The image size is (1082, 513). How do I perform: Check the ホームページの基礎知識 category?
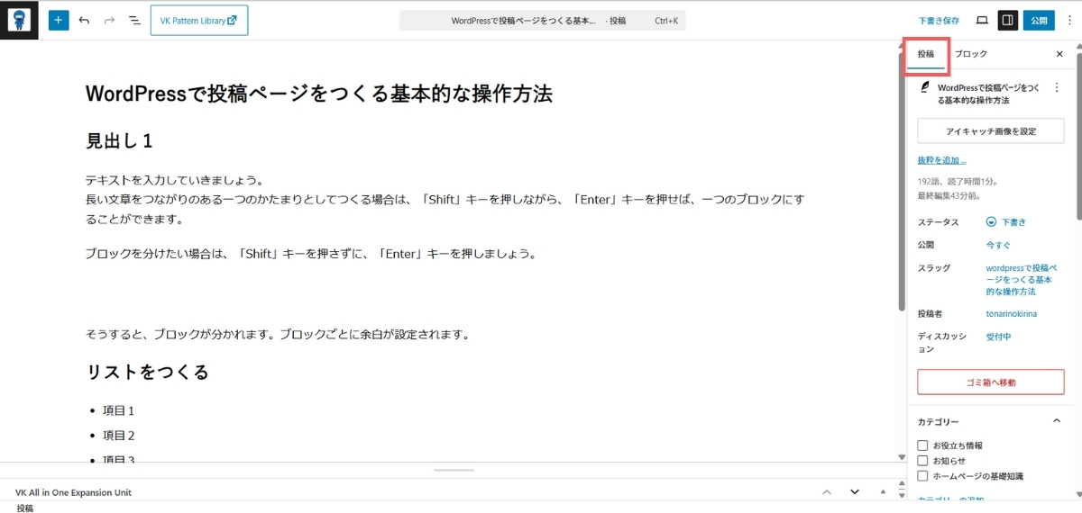(x=922, y=476)
